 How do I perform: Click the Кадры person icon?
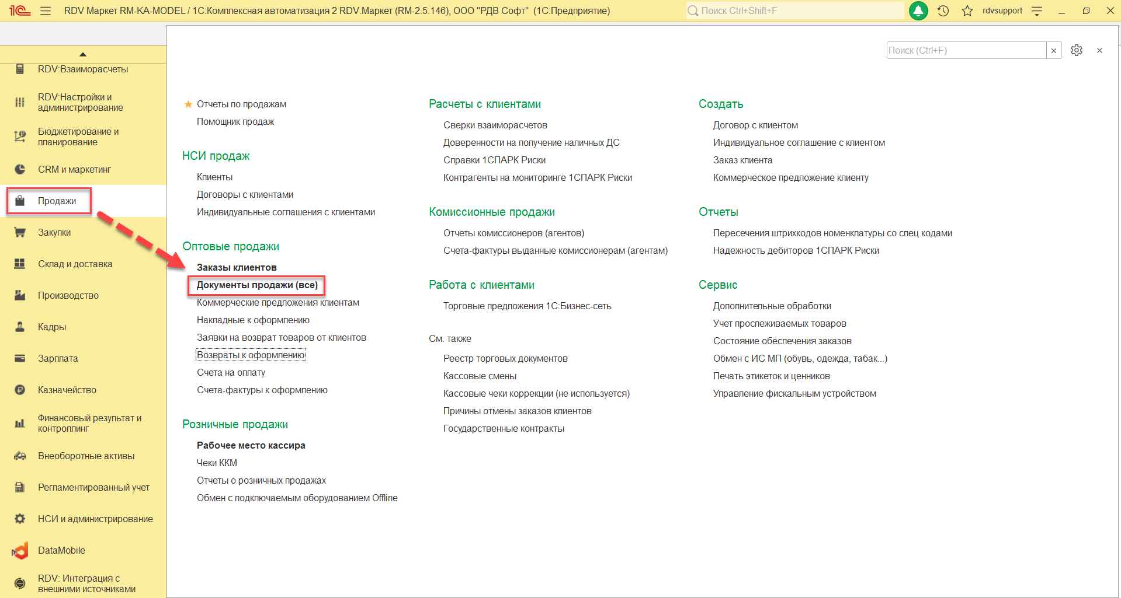(20, 327)
